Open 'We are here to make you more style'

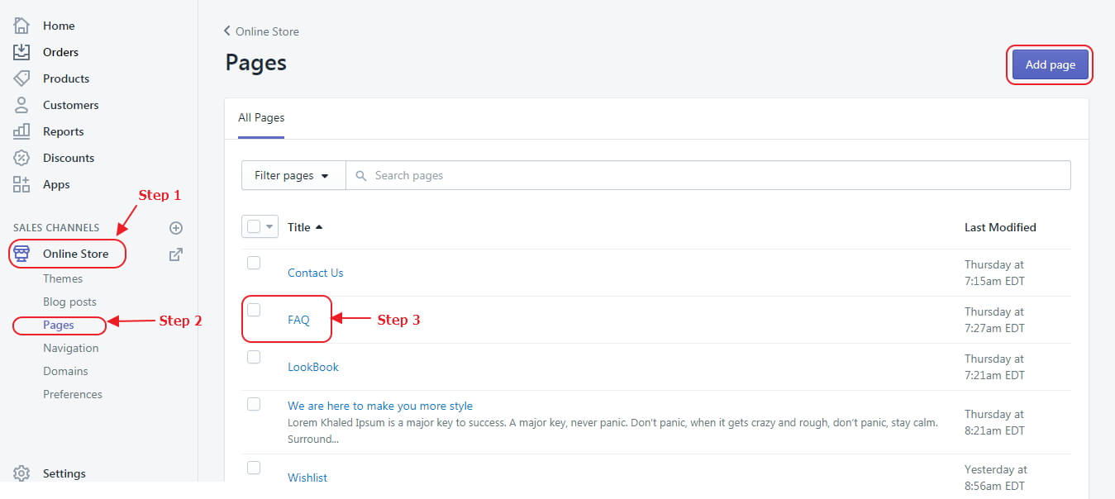tap(380, 406)
